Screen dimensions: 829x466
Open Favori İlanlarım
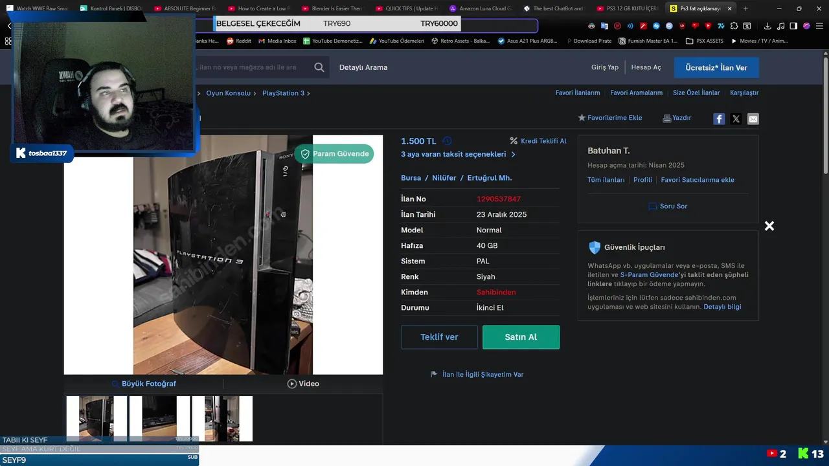tap(578, 93)
